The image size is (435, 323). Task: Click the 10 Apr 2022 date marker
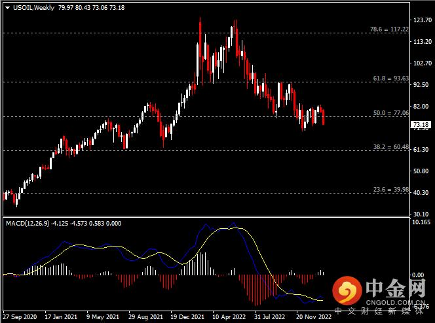tap(229, 317)
